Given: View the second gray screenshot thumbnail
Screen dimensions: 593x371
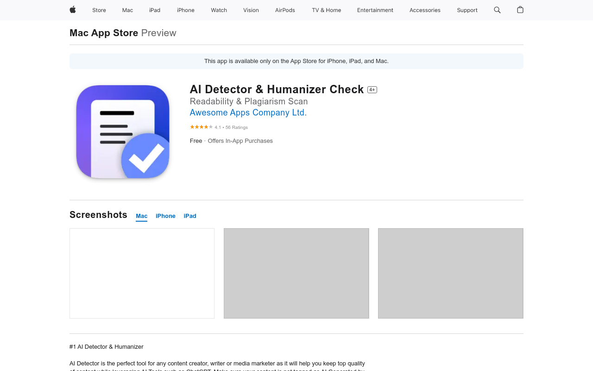Looking at the screenshot, I should click(296, 273).
